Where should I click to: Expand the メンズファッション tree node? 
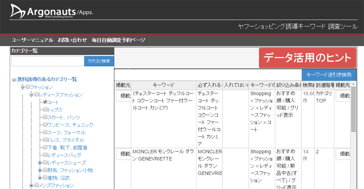coord(31,185)
